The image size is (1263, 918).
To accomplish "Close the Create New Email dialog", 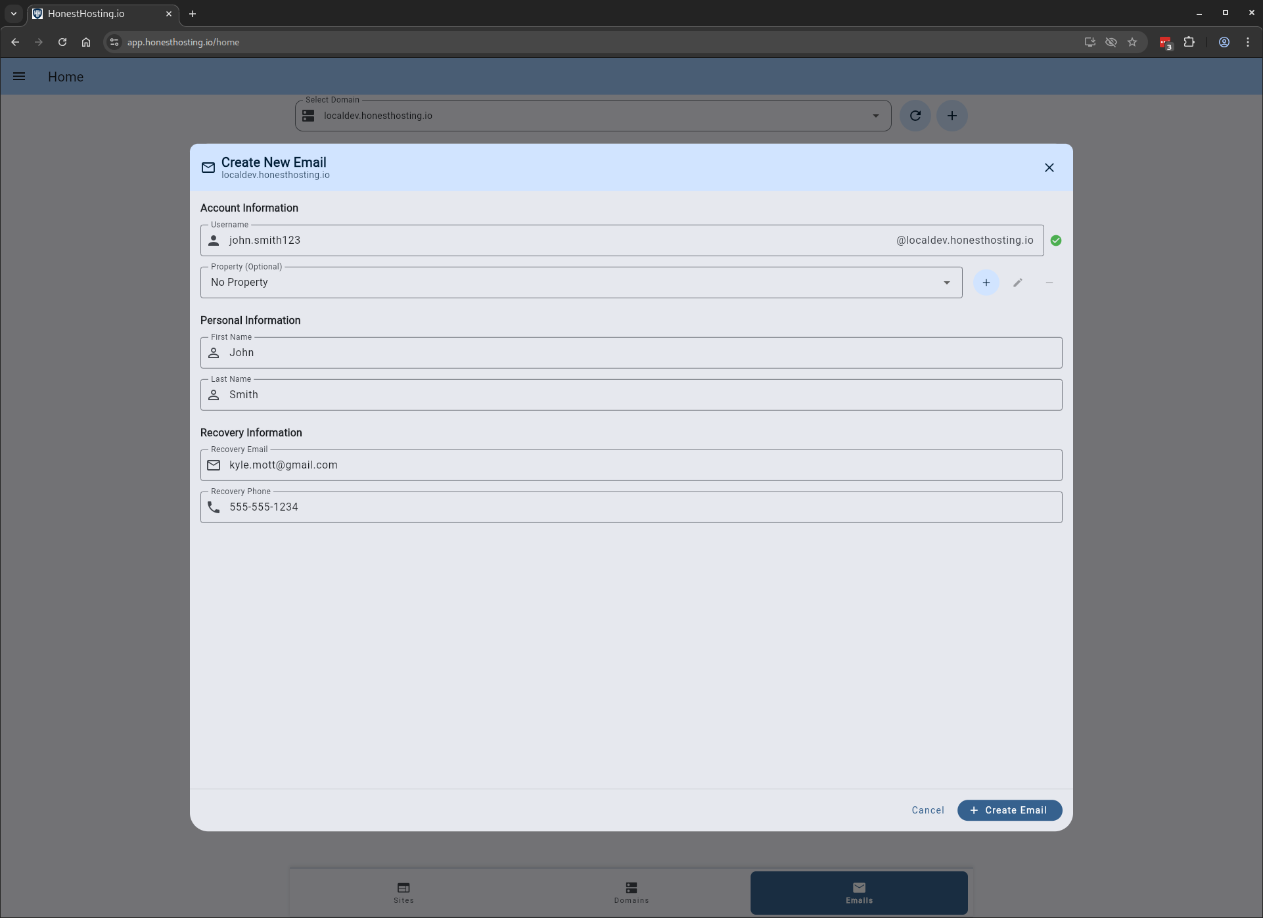I will pyautogui.click(x=1049, y=168).
